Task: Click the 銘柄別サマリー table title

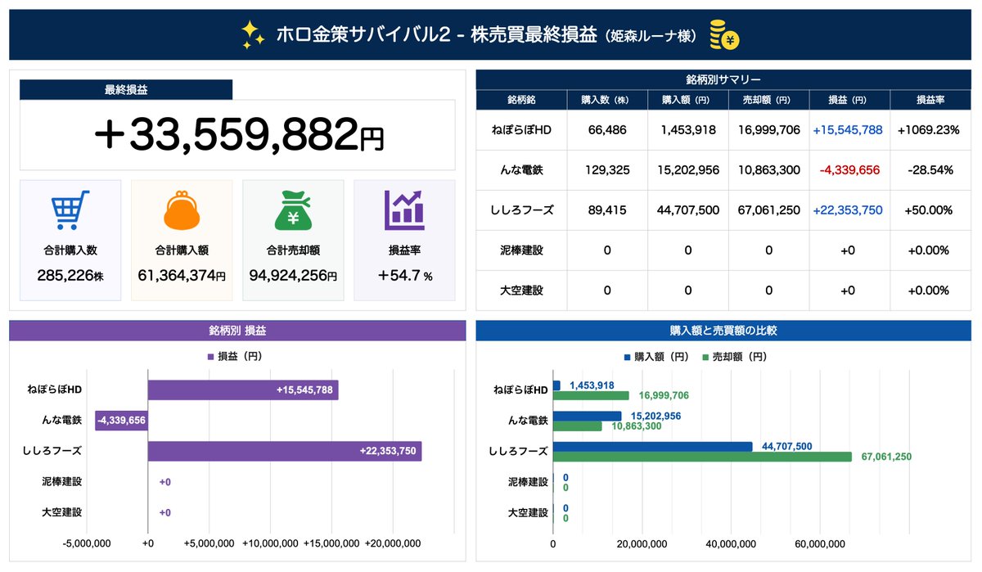Action: (723, 79)
